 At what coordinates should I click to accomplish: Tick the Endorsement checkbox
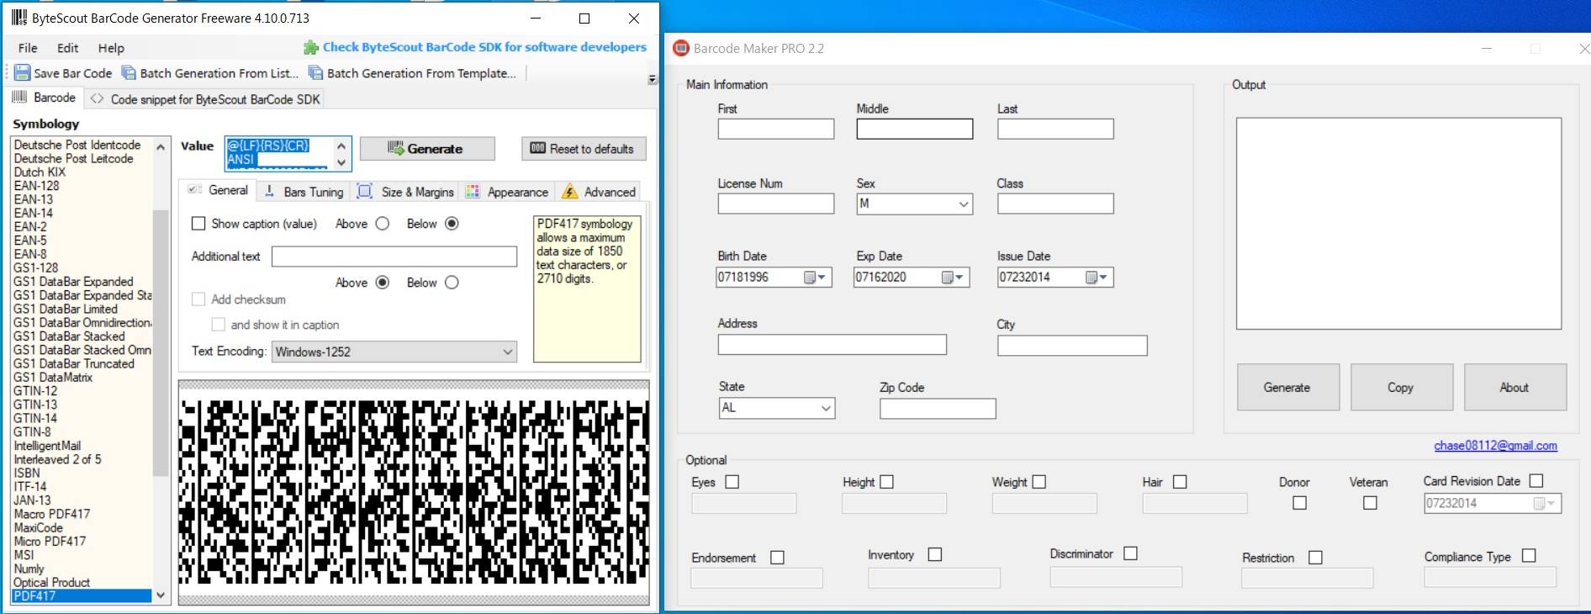point(777,558)
